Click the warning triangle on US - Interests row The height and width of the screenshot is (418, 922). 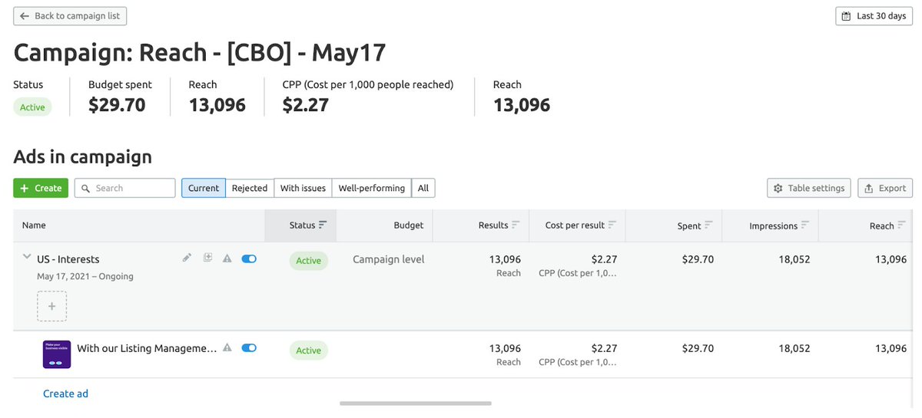pyautogui.click(x=227, y=259)
